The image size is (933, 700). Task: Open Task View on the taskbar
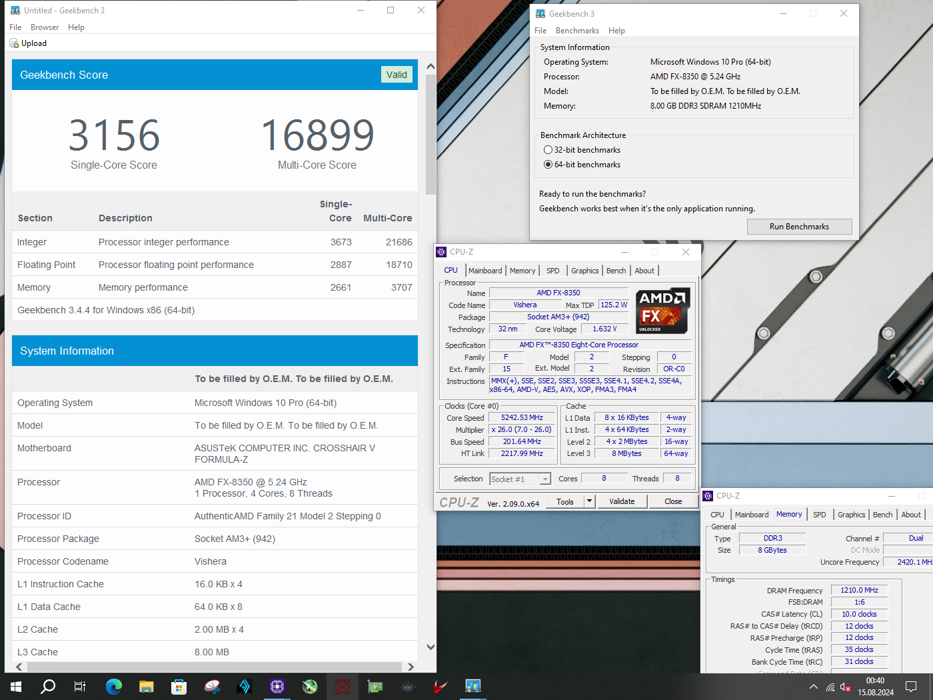click(80, 686)
